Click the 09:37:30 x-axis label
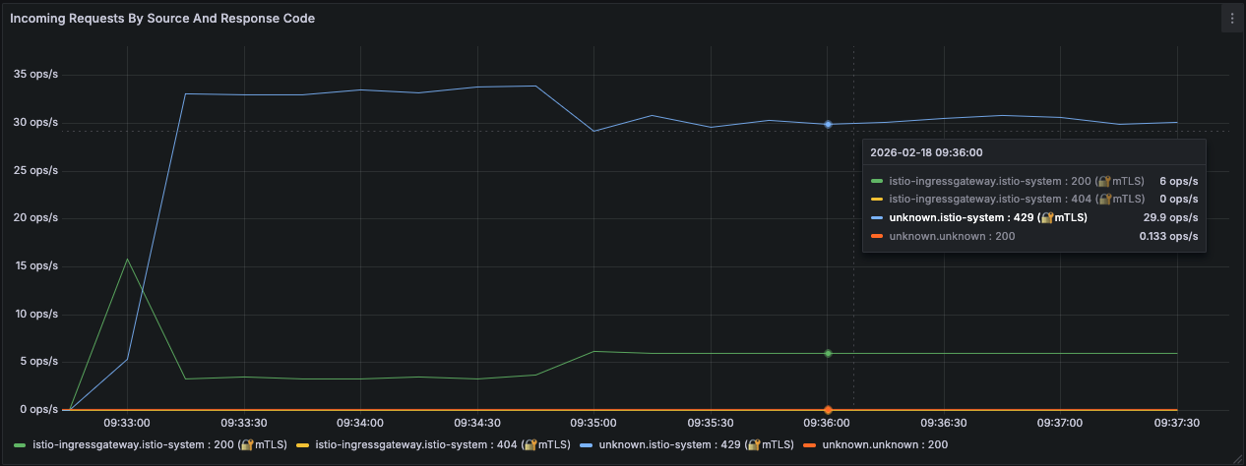This screenshot has height=466, width=1246. pyautogui.click(x=1177, y=423)
